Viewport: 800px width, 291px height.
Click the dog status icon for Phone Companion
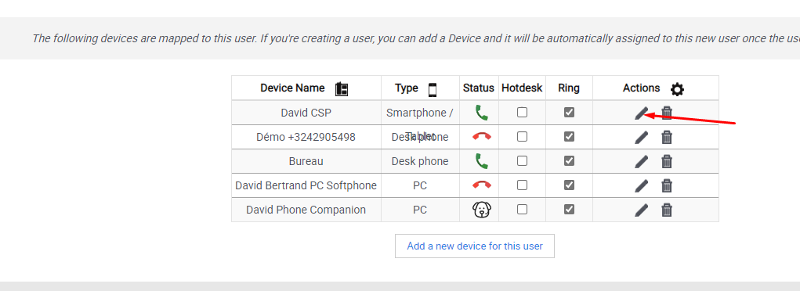[481, 210]
